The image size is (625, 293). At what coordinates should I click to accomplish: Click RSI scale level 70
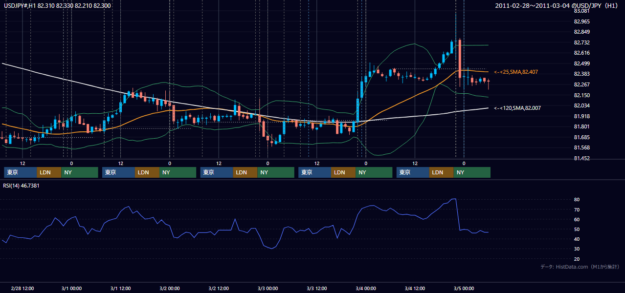[577, 209]
